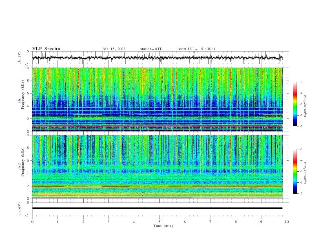Click the "ch.3(V)" axis label
Screen dimensions: 323x249
point(20,209)
